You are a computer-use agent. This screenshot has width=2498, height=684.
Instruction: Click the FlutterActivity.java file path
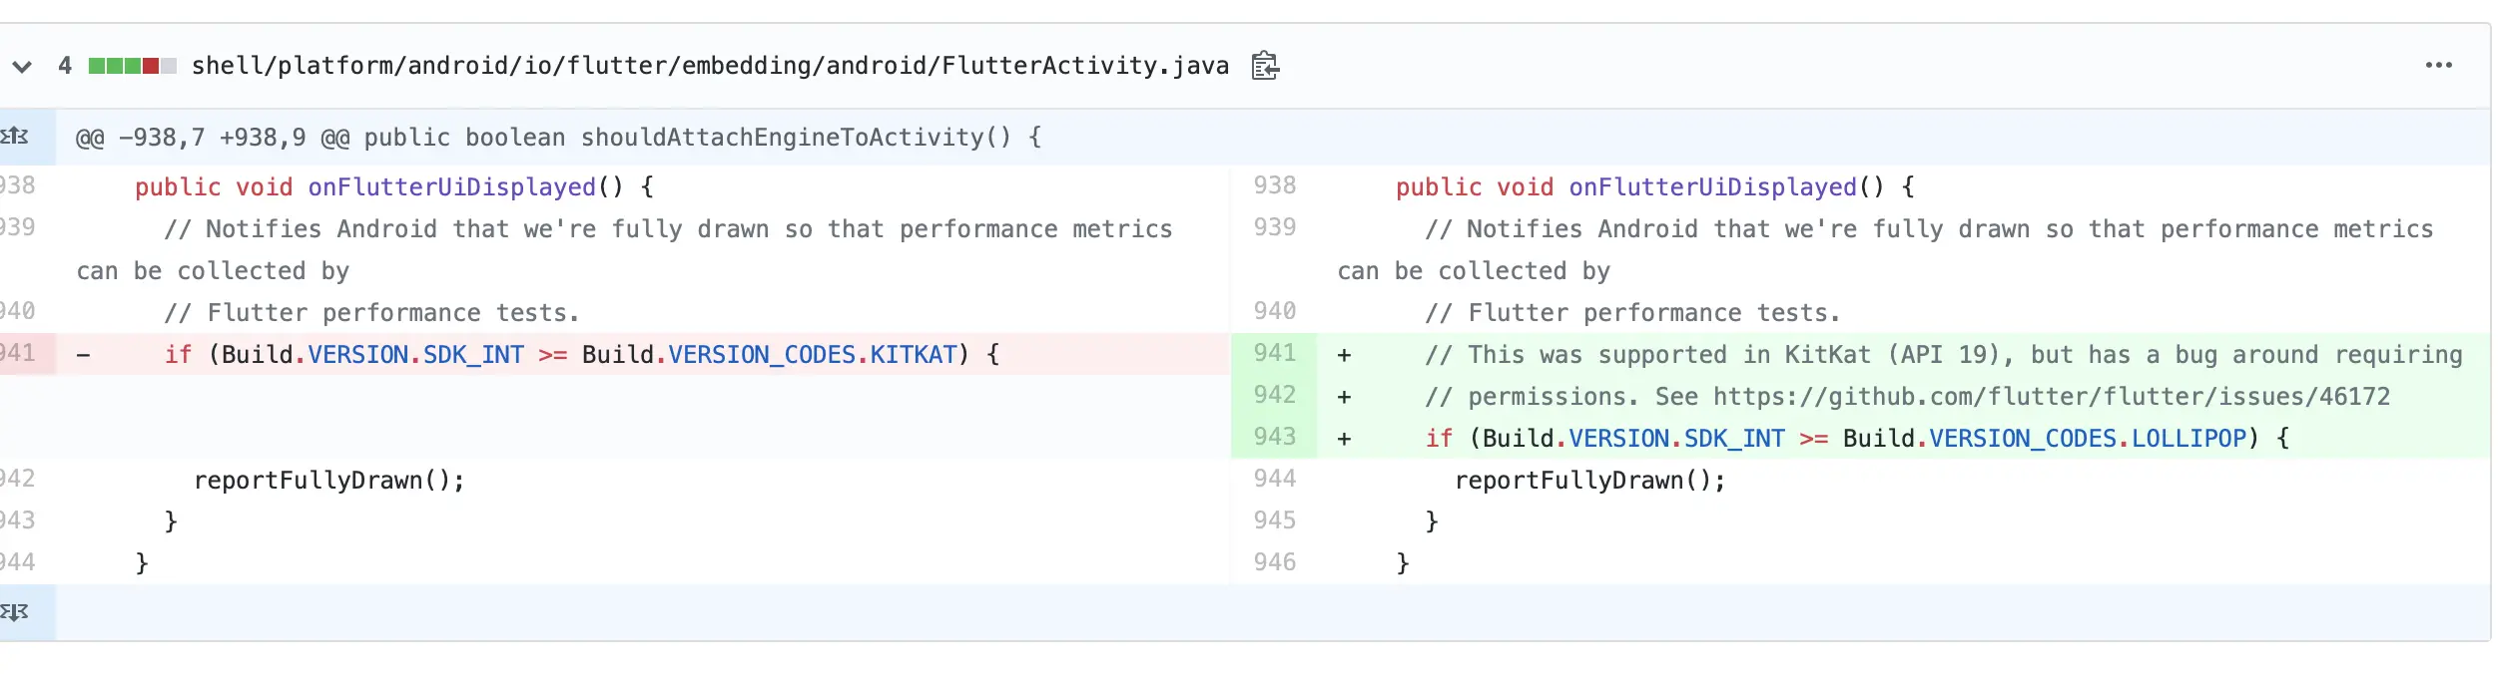pos(709,66)
